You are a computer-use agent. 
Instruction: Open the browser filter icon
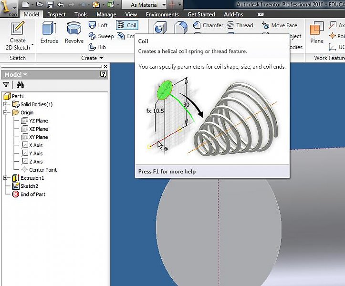click(x=6, y=85)
